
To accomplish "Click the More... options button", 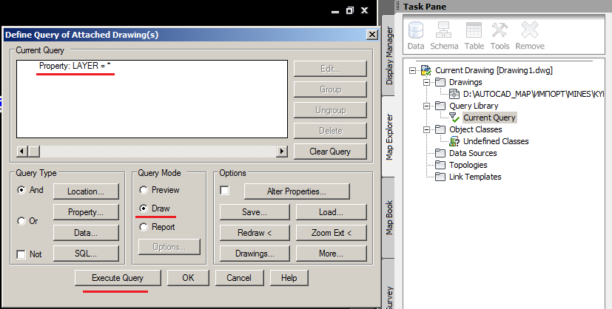I will click(331, 254).
